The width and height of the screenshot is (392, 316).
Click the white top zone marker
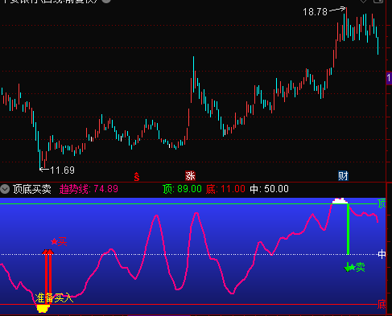point(340,201)
